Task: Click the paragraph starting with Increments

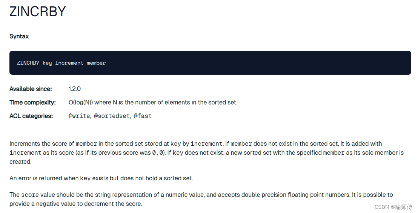Action: tap(207, 153)
